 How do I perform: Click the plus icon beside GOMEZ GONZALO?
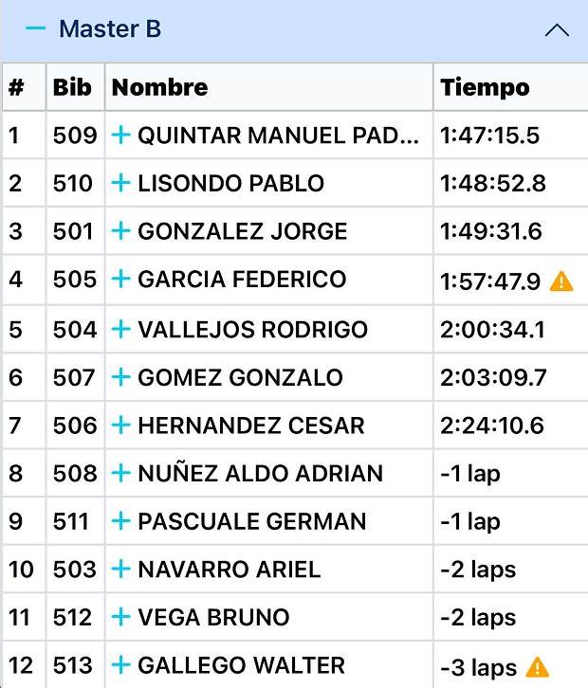120,377
